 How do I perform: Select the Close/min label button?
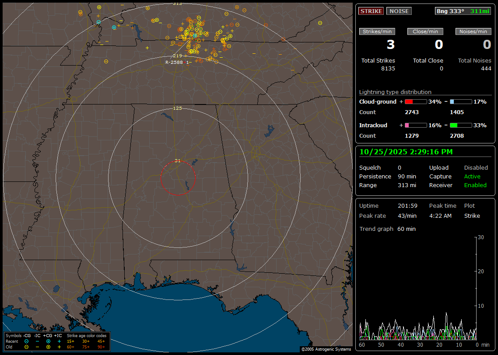coord(425,31)
